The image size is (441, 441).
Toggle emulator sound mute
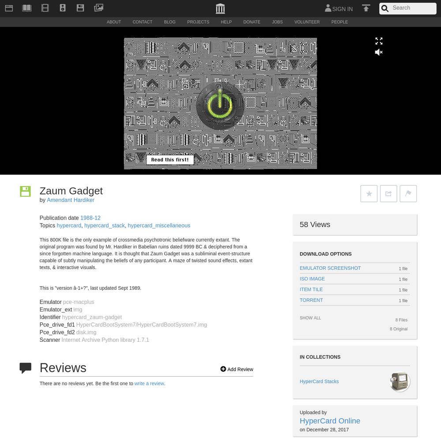[379, 52]
